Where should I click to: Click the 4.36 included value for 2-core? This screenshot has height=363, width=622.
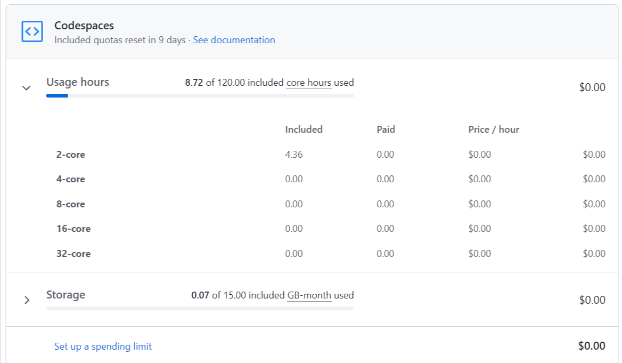294,155
